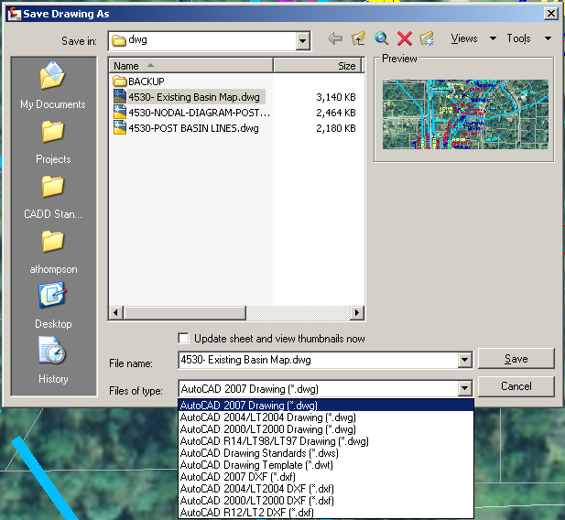Open athompson folder shortcut
This screenshot has width=565, height=520.
click(53, 253)
